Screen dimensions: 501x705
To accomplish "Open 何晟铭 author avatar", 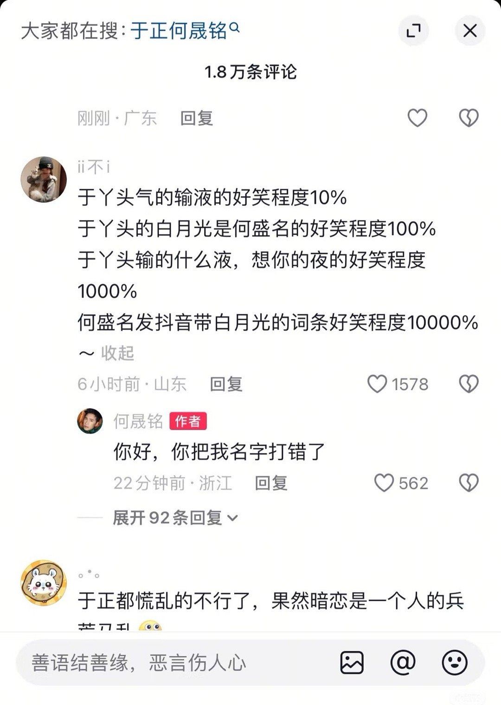I will point(90,421).
